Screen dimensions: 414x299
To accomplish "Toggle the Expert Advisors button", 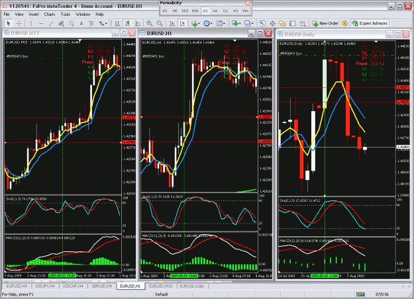I will pyautogui.click(x=370, y=23).
